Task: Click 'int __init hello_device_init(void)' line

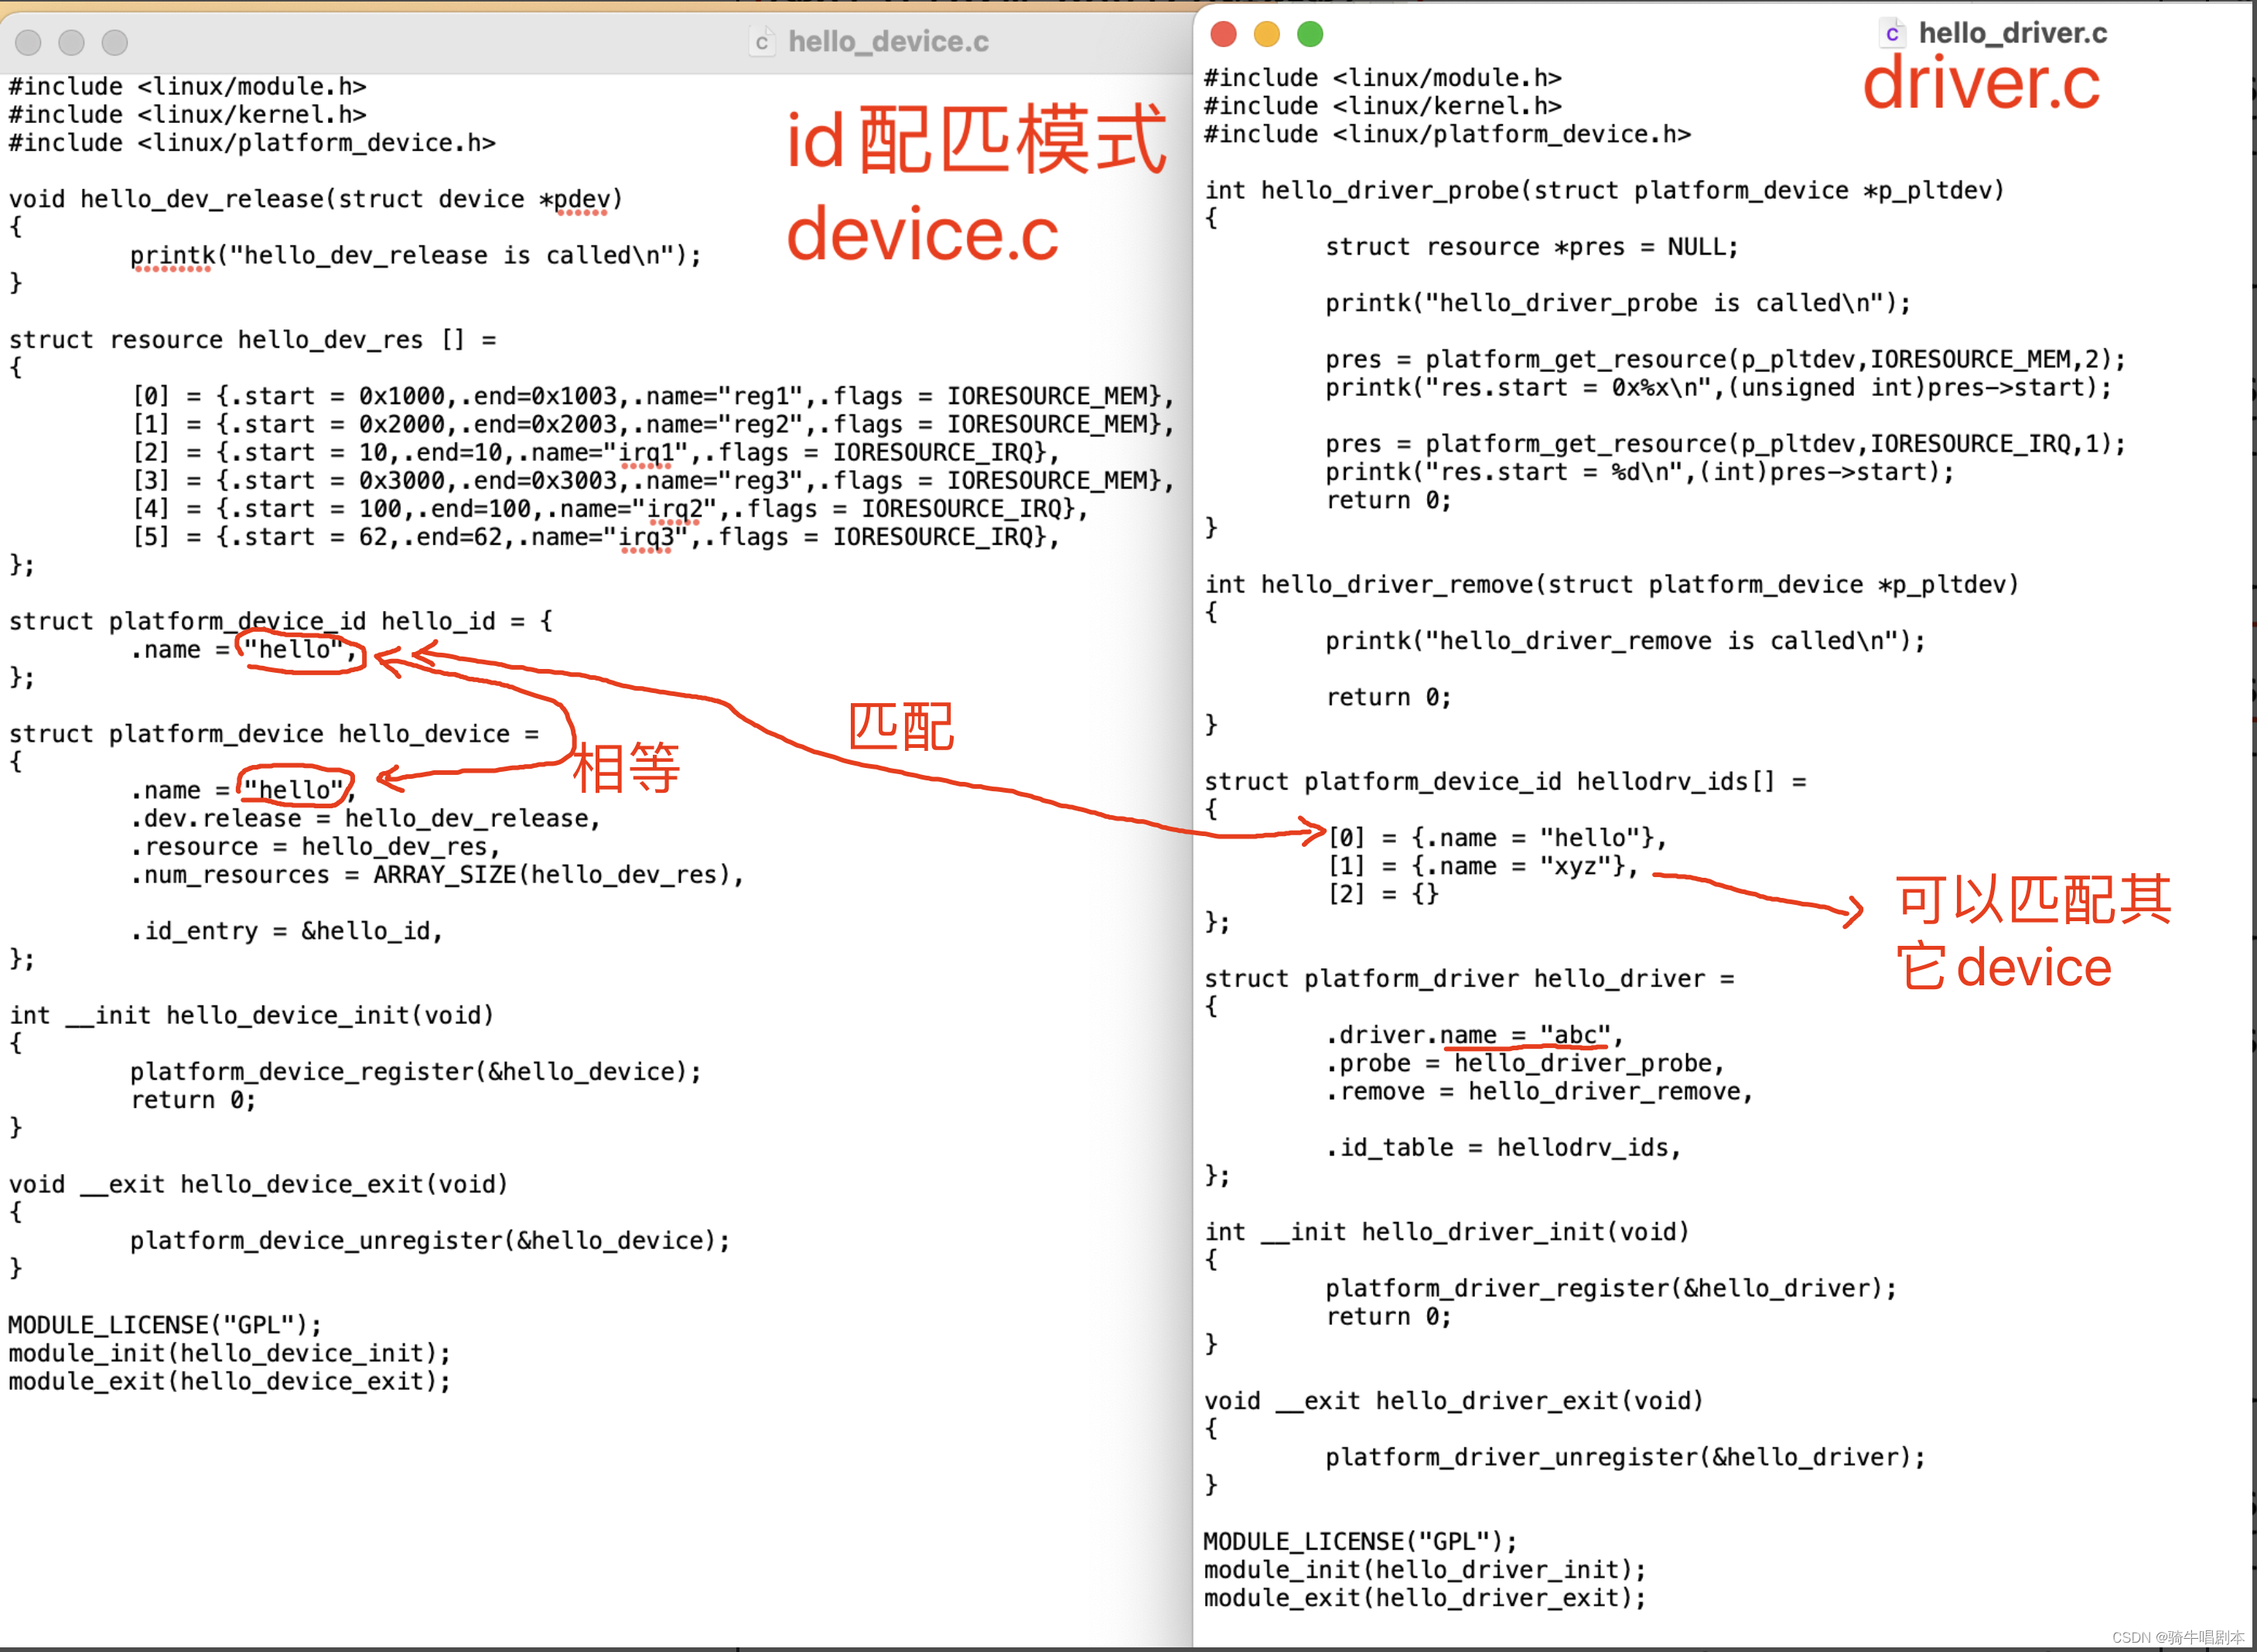Action: tap(251, 1015)
